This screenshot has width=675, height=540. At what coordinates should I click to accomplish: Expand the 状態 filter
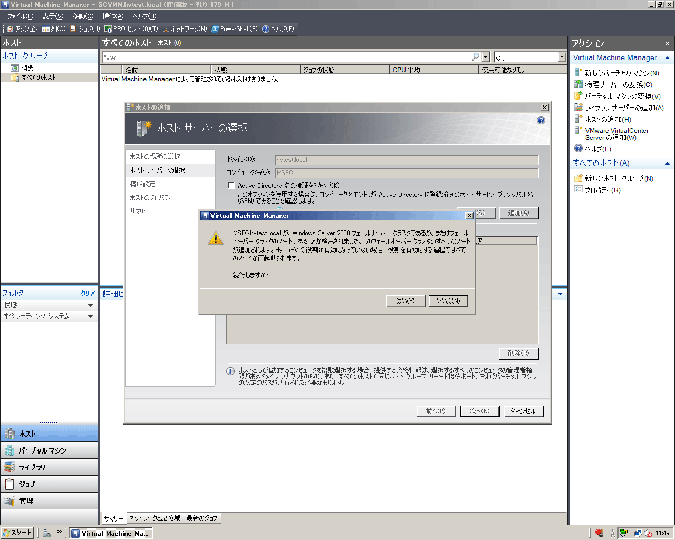pyautogui.click(x=90, y=305)
